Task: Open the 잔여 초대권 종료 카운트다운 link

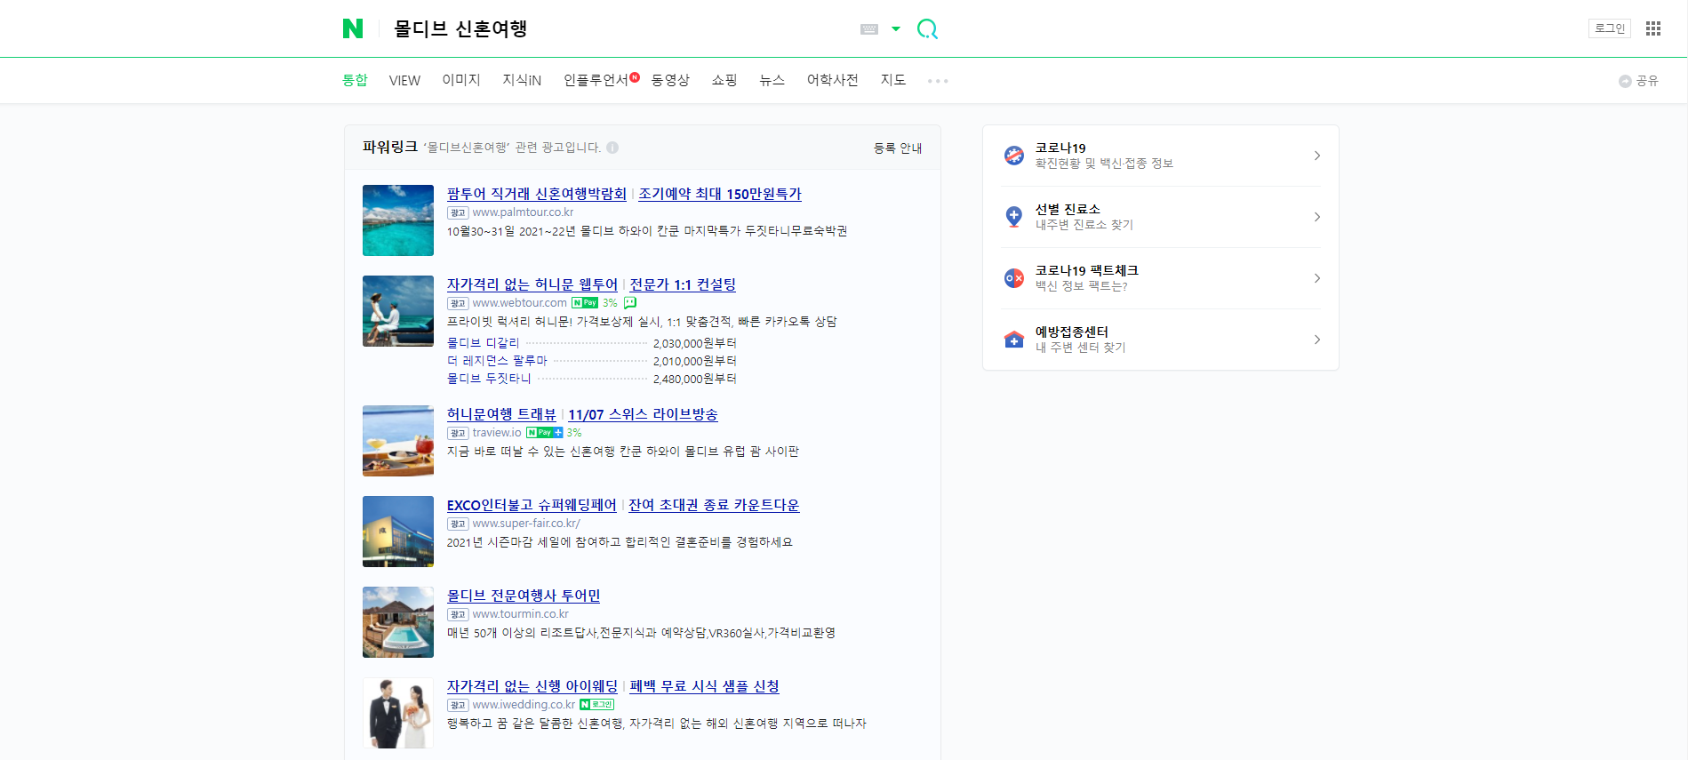Action: tap(714, 505)
